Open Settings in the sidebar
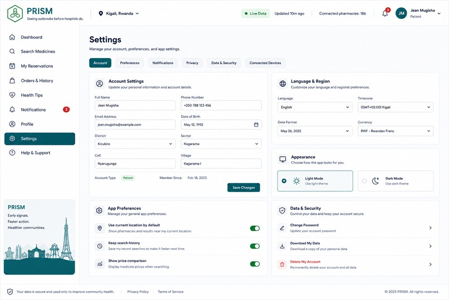Image resolution: width=449 pixels, height=300 pixels. pyautogui.click(x=40, y=139)
